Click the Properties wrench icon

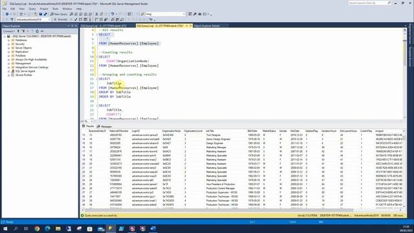coord(195,14)
